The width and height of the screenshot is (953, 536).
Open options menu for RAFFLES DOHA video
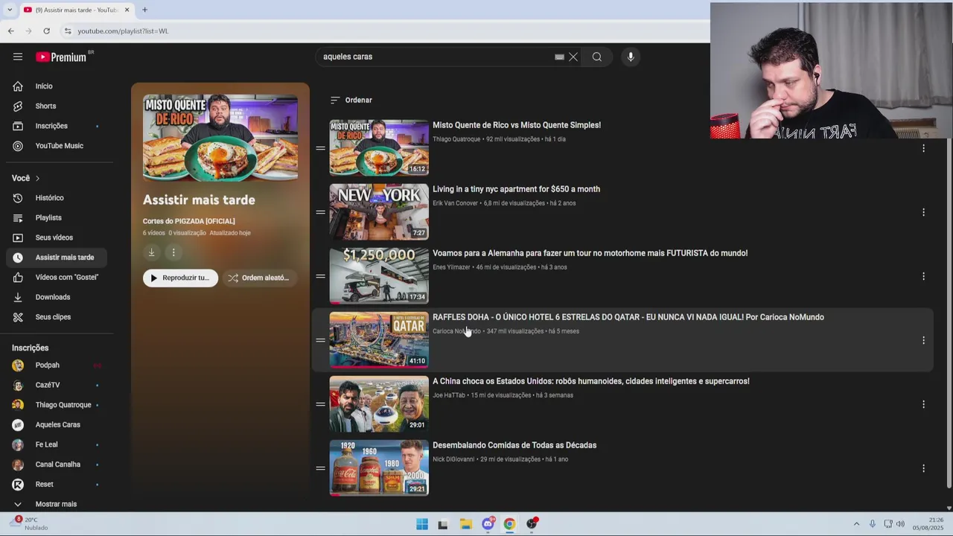923,340
